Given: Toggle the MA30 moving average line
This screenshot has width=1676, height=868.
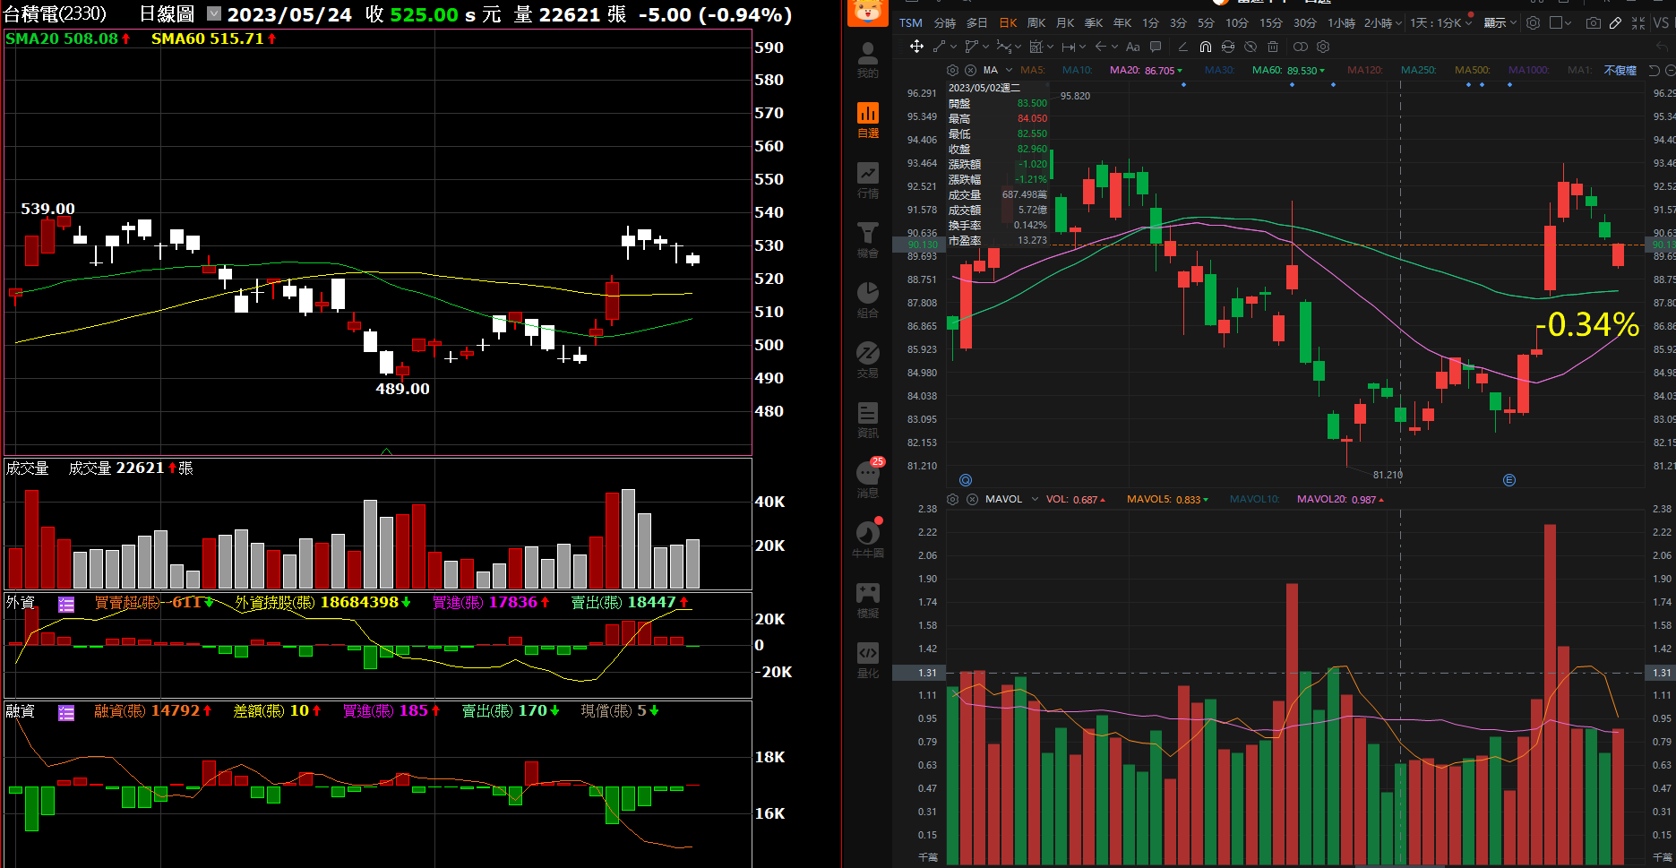Looking at the screenshot, I should [x=1219, y=70].
